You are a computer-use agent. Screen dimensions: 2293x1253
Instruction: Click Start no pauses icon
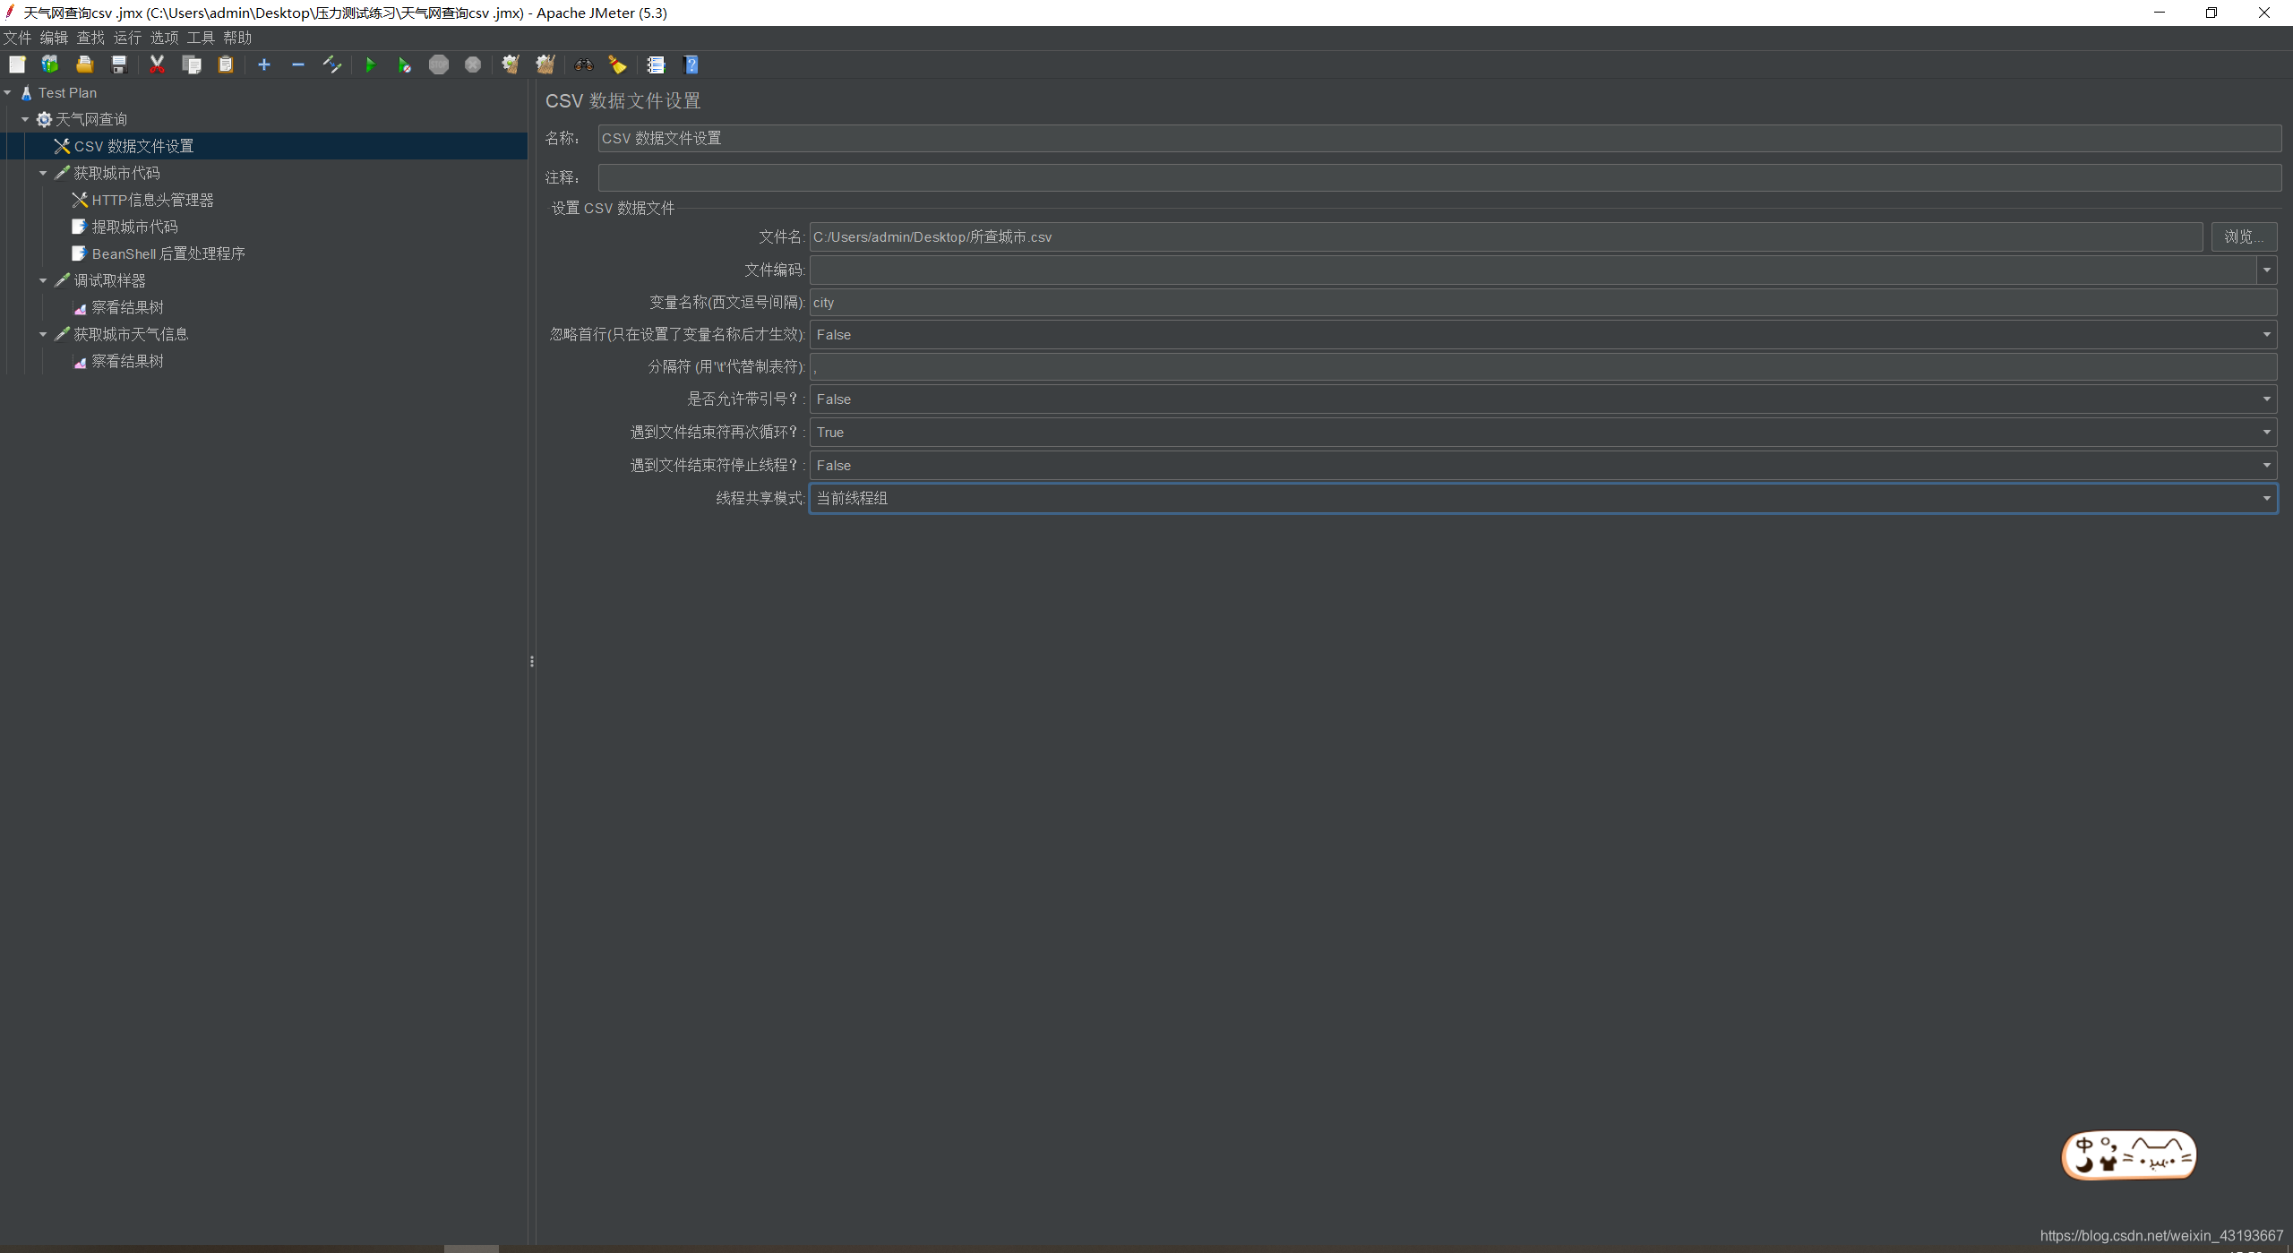click(404, 64)
